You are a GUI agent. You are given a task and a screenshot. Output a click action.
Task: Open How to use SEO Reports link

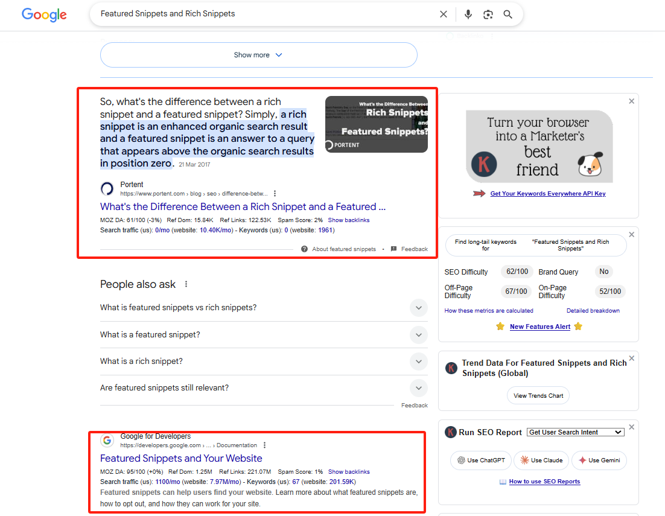544,482
